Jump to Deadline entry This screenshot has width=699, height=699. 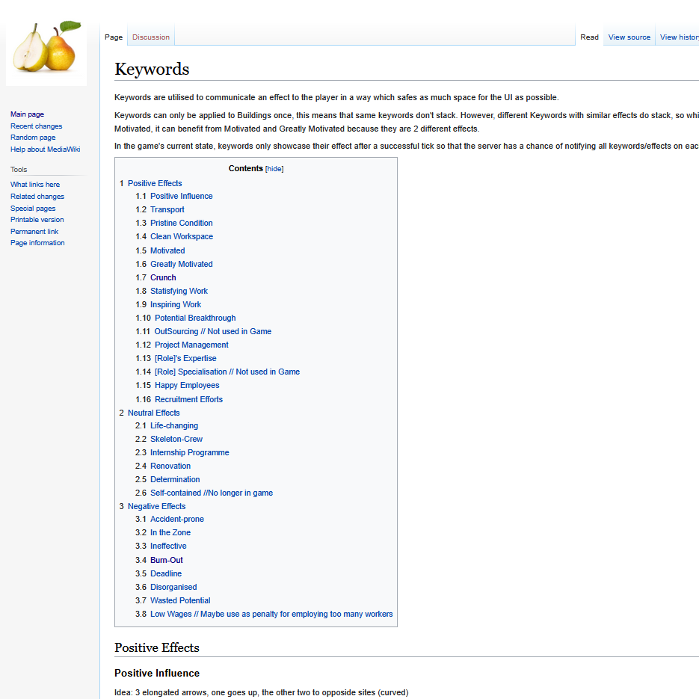tap(166, 573)
